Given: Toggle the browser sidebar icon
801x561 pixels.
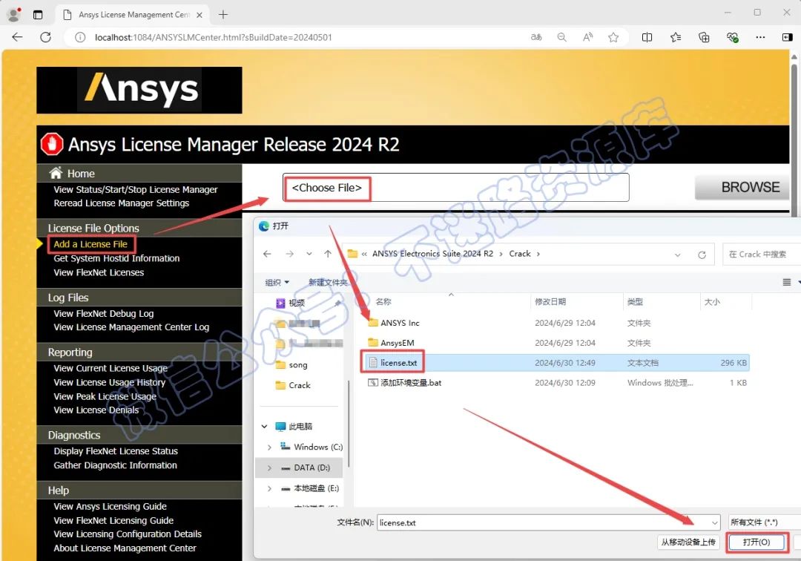Looking at the screenshot, I should pyautogui.click(x=787, y=37).
